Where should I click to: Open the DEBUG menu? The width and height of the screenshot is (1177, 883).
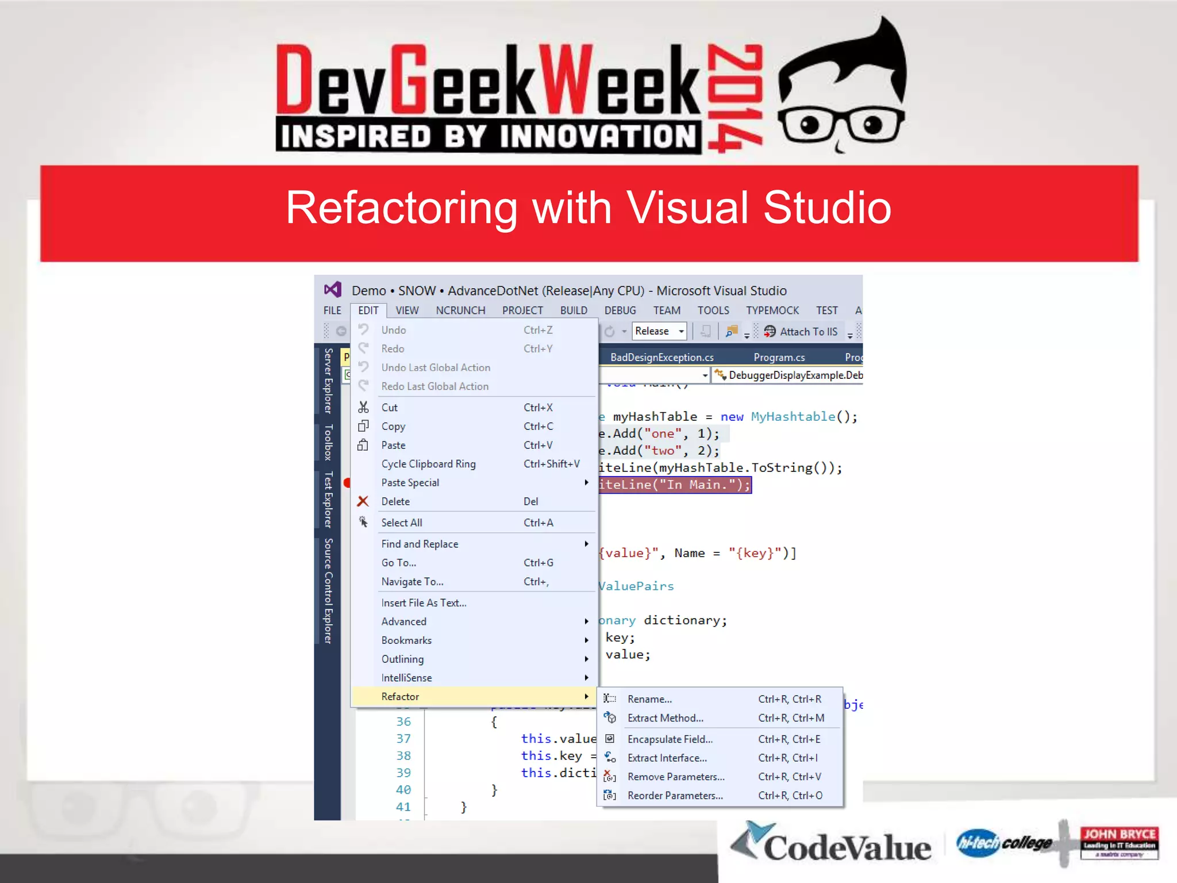(x=620, y=310)
